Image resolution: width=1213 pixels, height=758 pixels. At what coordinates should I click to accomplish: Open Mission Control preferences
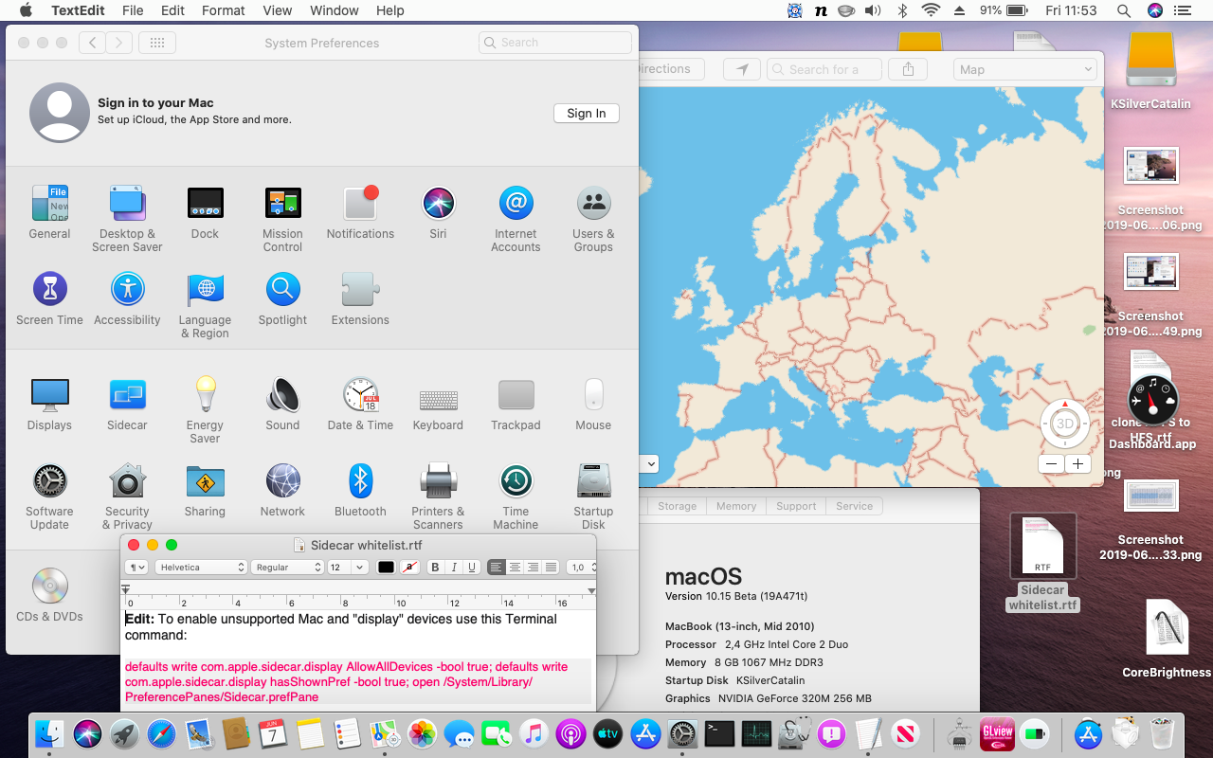point(282,219)
